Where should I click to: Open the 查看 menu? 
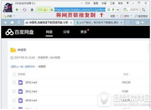(x=96, y=3)
